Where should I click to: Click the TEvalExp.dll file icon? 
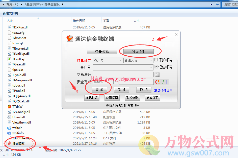[x=9, y=54]
